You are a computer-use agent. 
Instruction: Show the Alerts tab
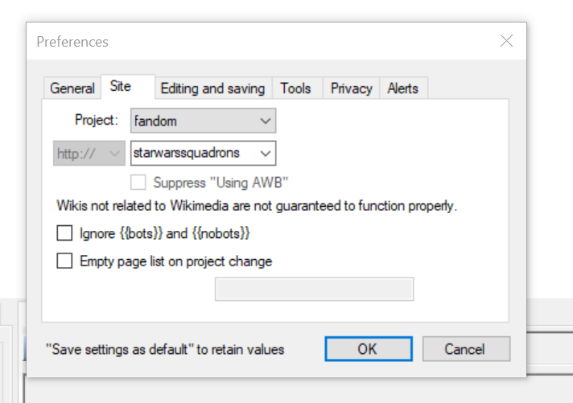point(402,88)
